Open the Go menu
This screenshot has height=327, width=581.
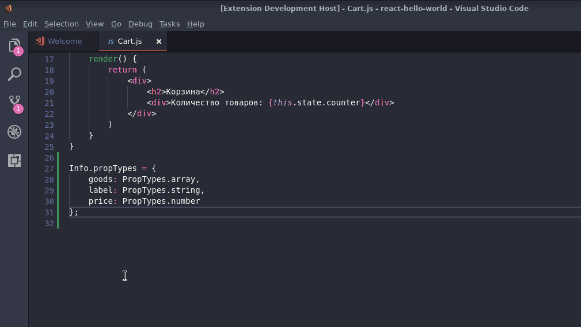[x=116, y=24]
